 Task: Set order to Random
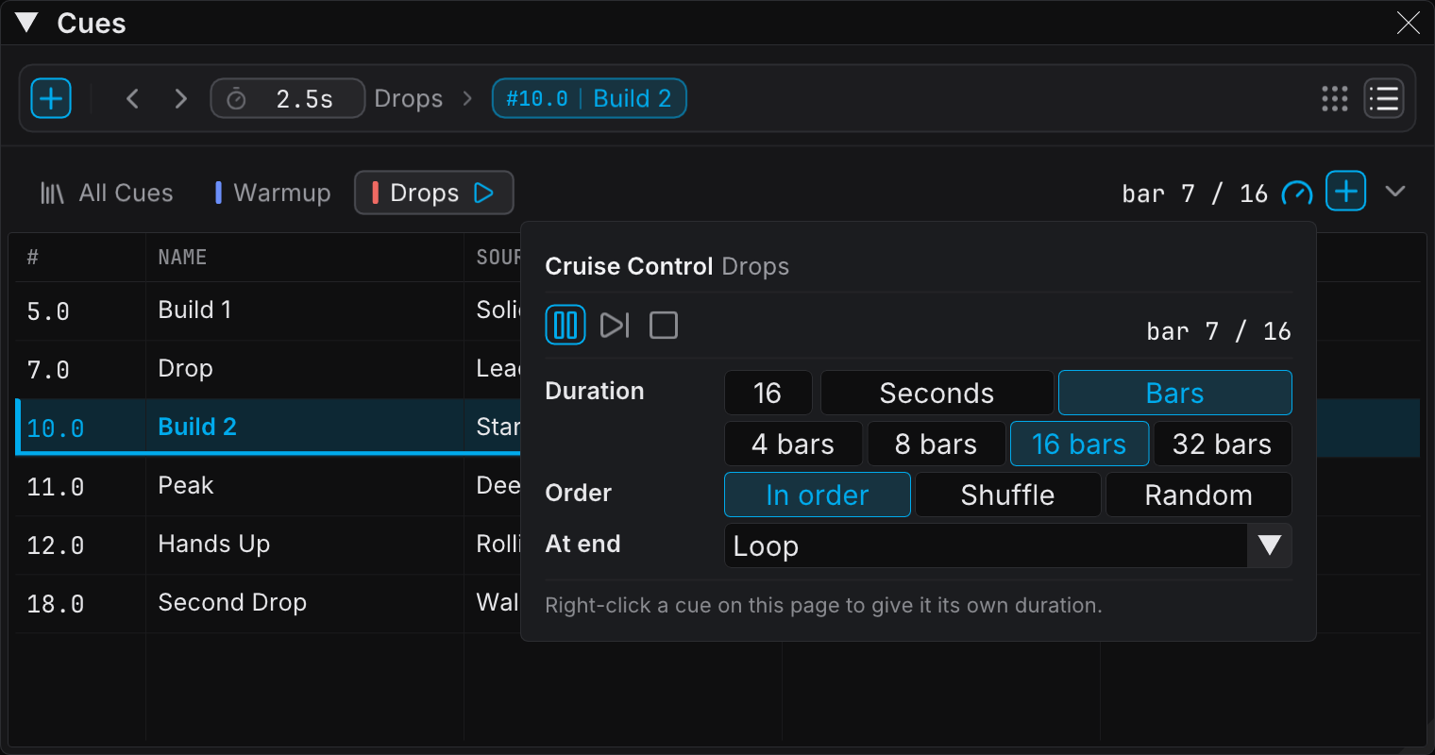click(x=1198, y=495)
